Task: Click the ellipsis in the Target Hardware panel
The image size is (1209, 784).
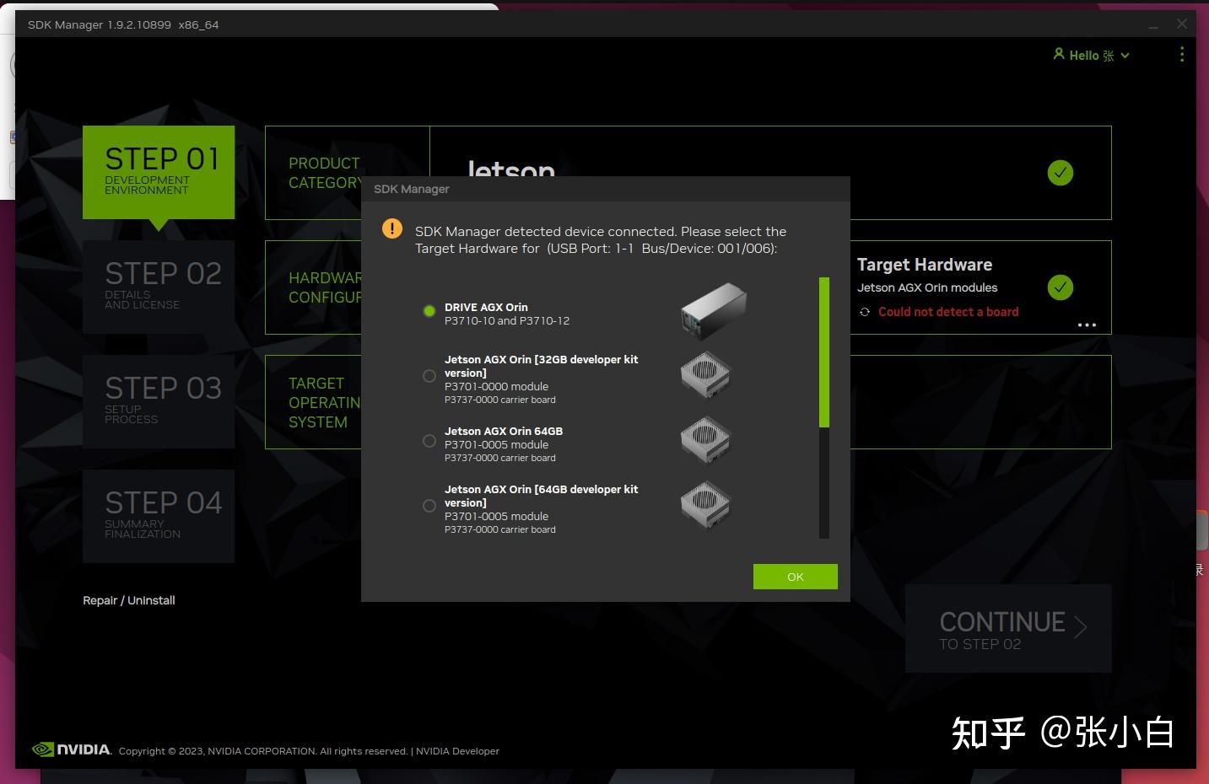Action: tap(1087, 325)
